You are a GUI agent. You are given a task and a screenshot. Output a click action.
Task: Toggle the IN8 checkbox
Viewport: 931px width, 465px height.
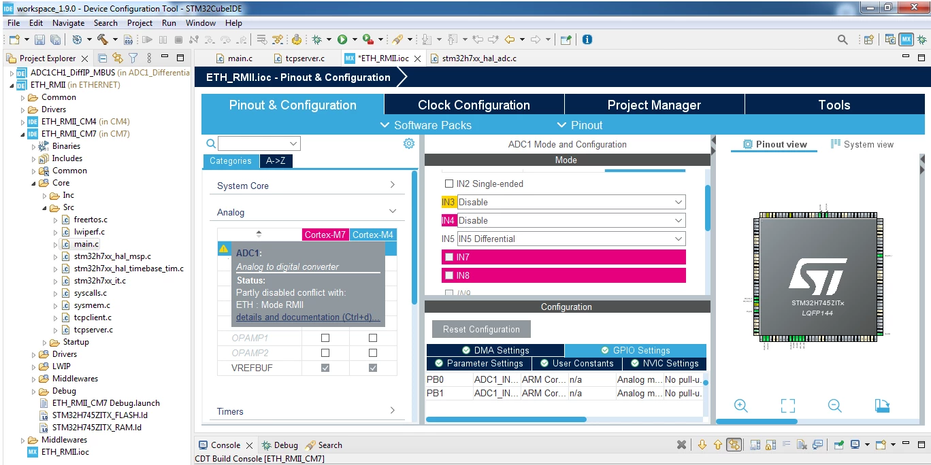click(x=448, y=275)
